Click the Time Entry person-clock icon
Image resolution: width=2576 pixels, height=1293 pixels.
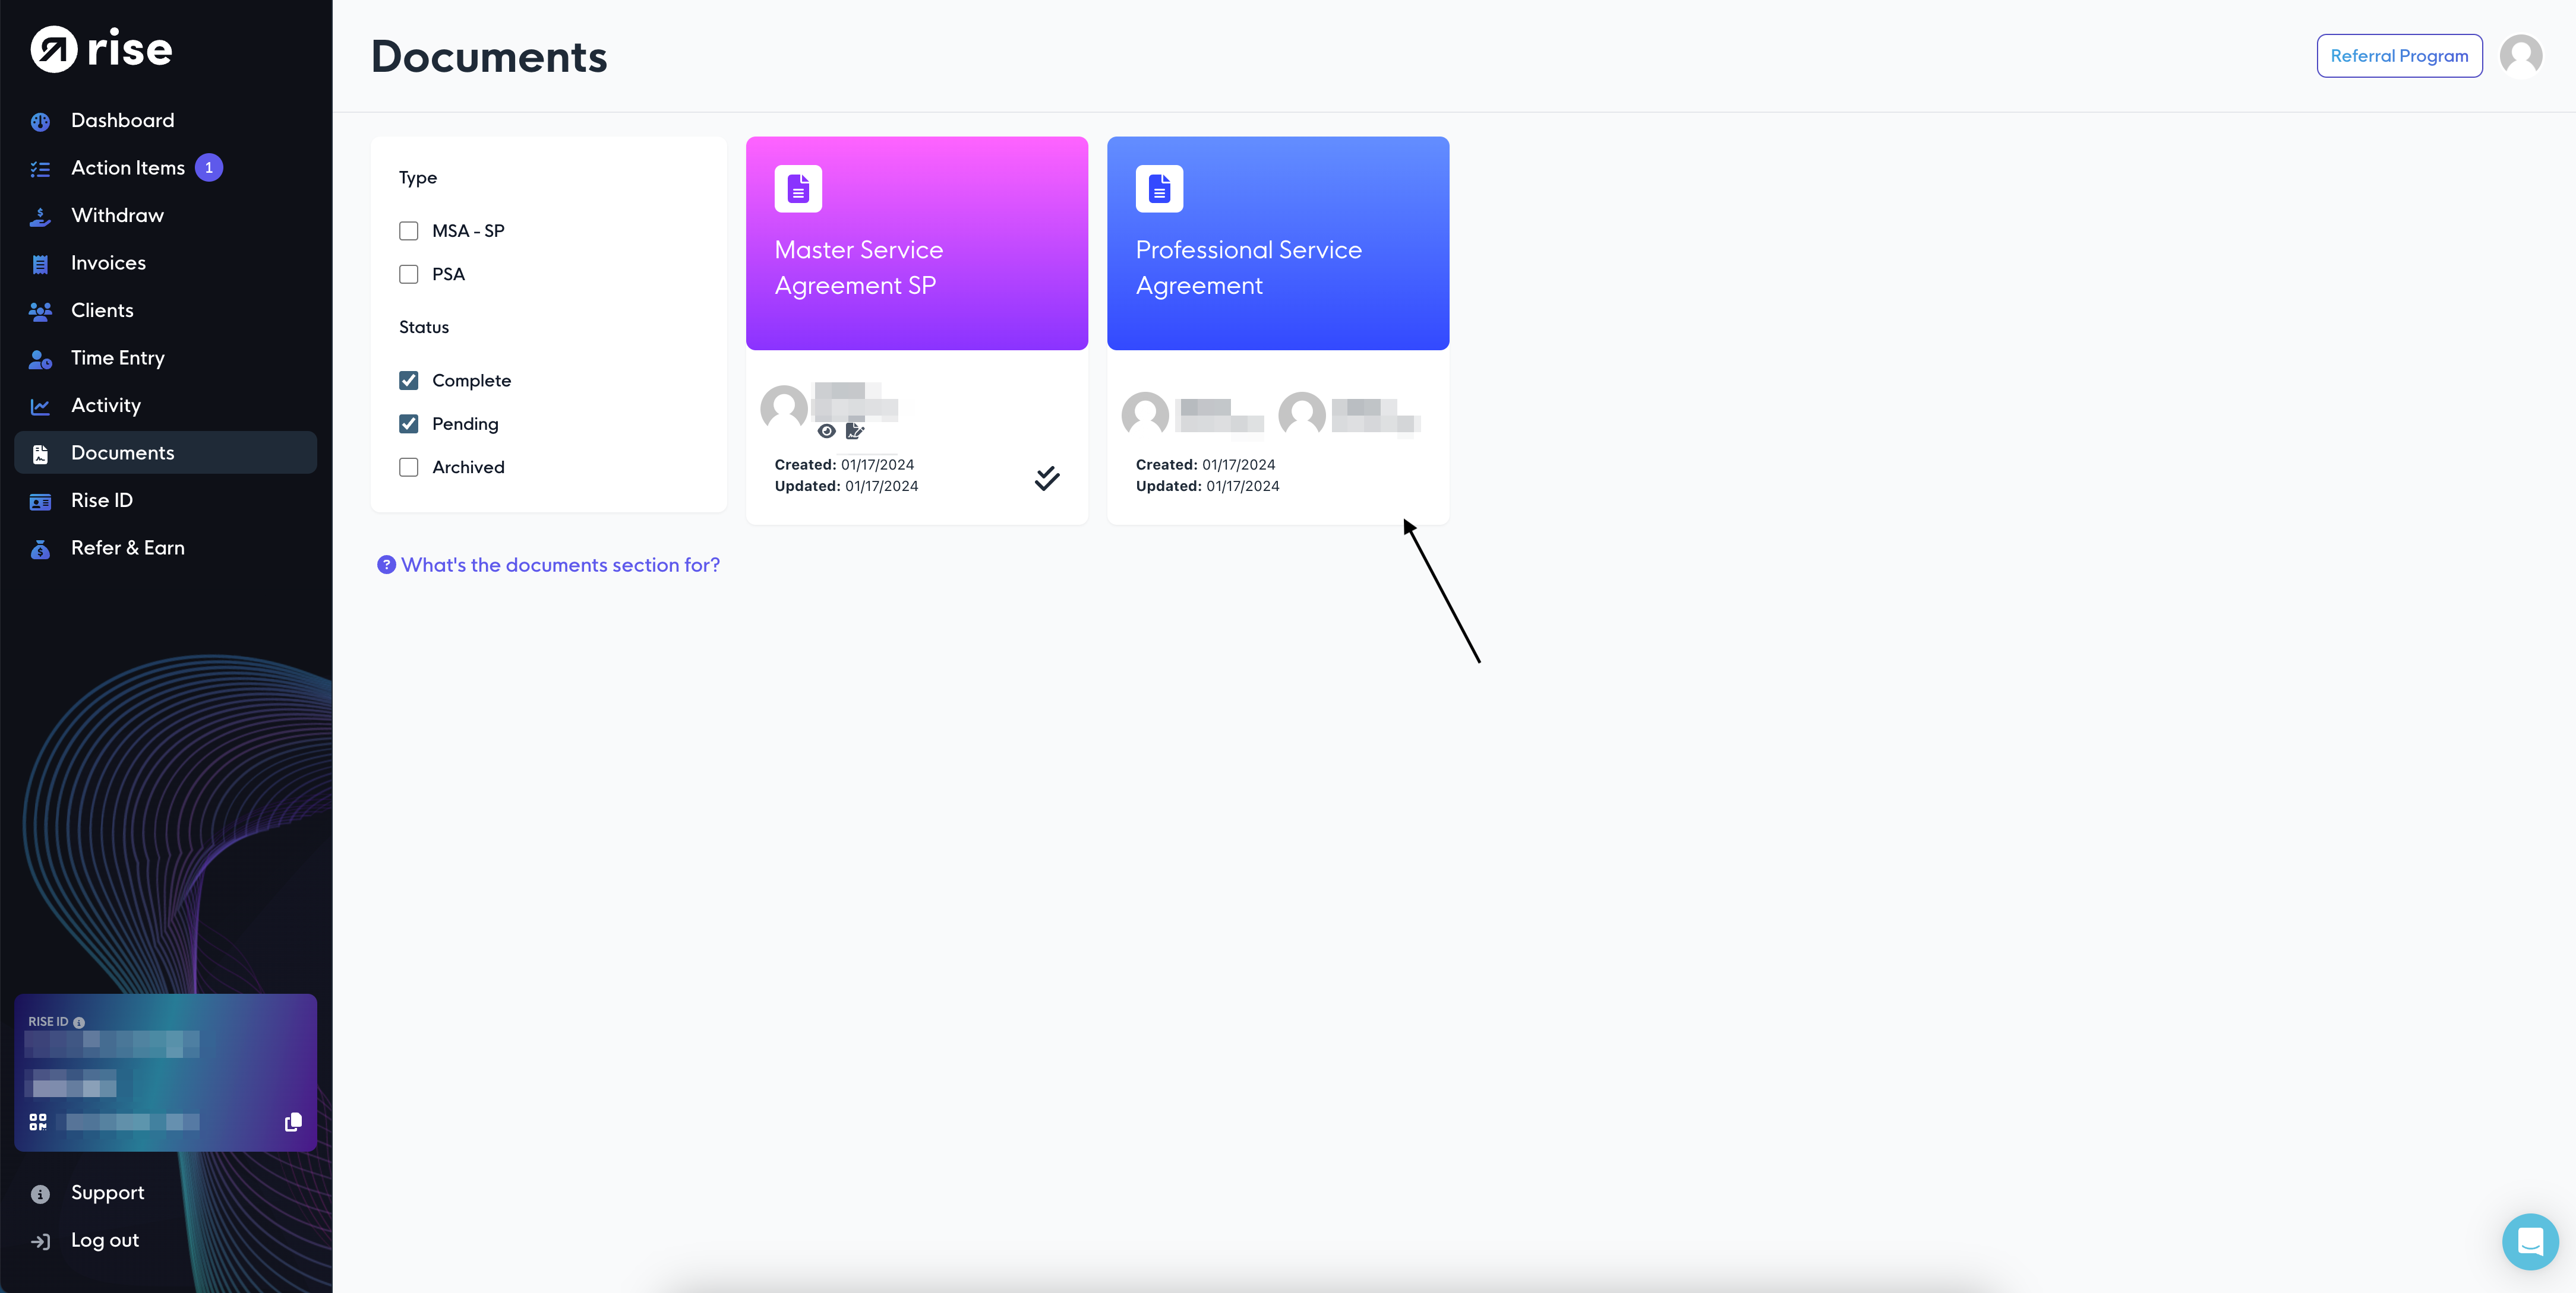click(40, 359)
